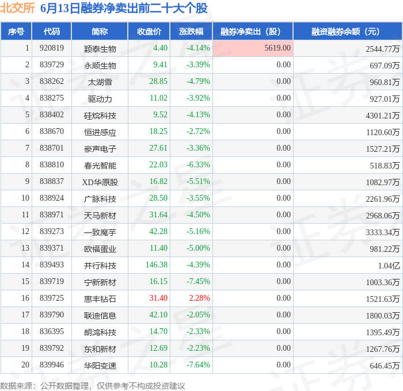Select stock name 宁新新材

coord(100,282)
